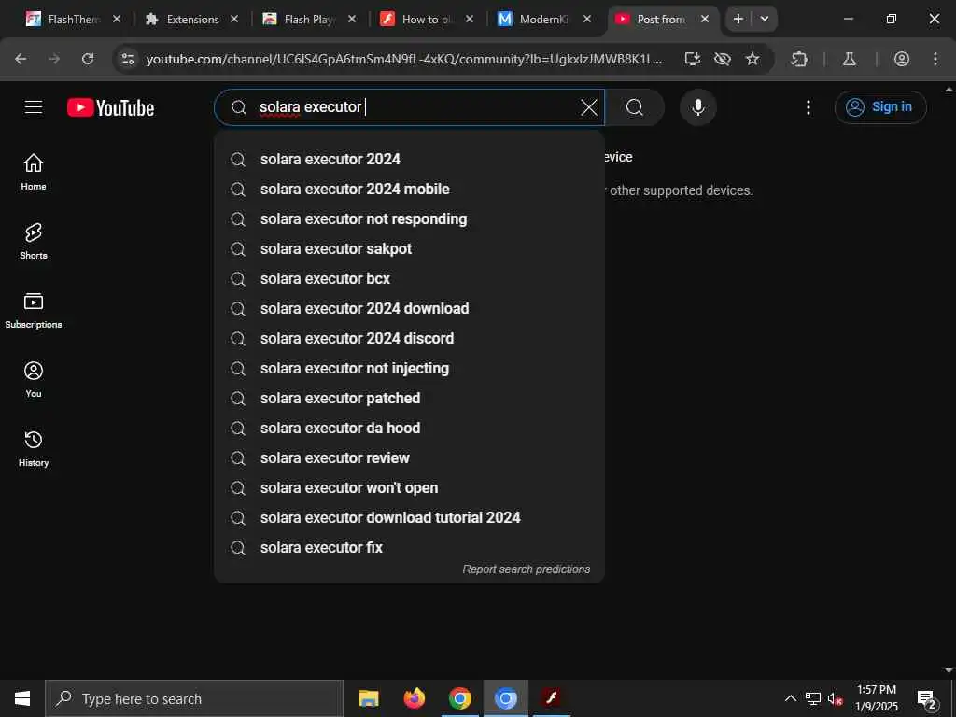Choose suggestion "solara executor fix"
This screenshot has height=717, width=956.
point(409,547)
